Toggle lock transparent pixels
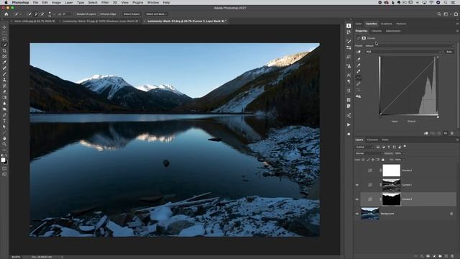Image resolution: width=460 pixels, height=259 pixels. [363, 160]
